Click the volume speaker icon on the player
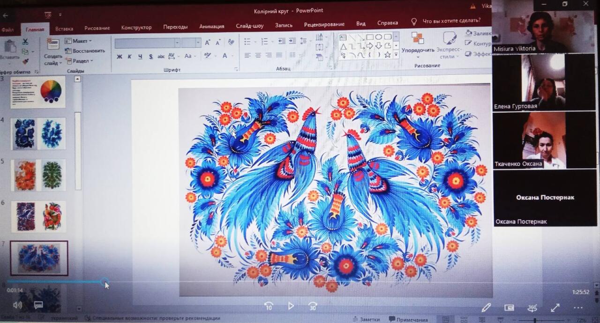This screenshot has height=323, width=600. pos(18,305)
